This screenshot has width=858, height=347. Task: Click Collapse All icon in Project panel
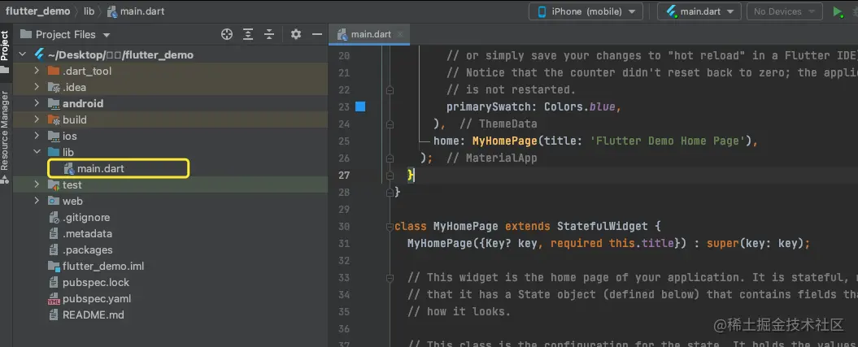269,34
